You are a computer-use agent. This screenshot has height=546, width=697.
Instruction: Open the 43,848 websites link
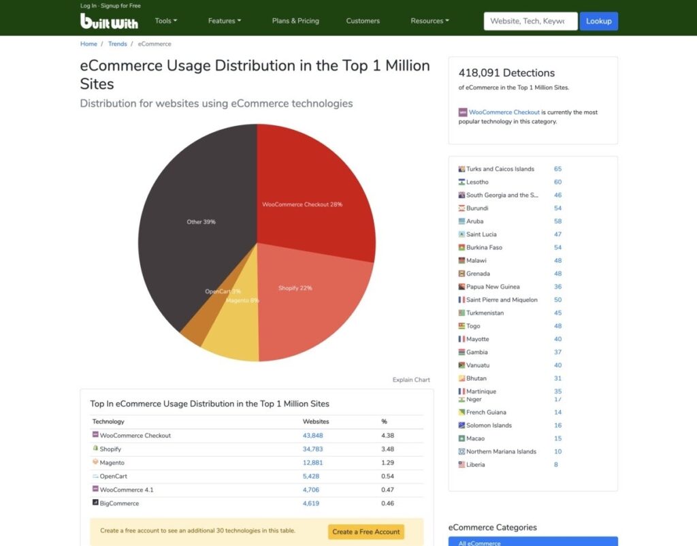312,436
